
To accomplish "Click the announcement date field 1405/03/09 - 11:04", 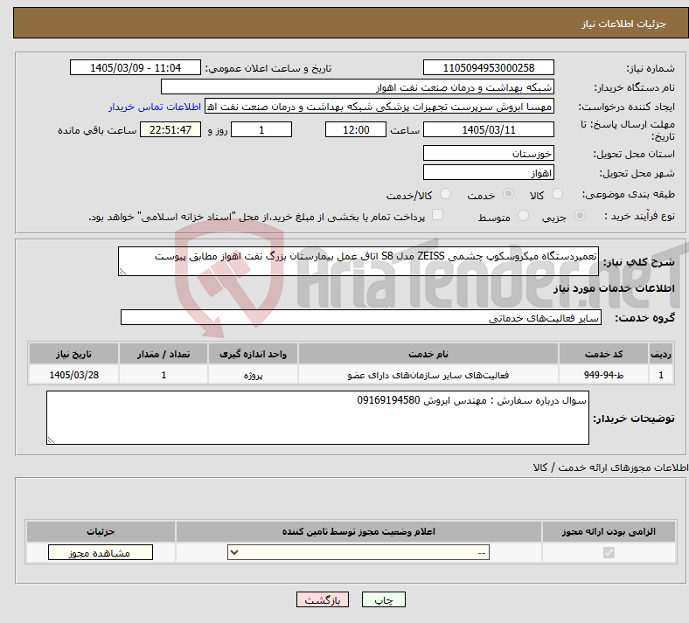I will (136, 67).
